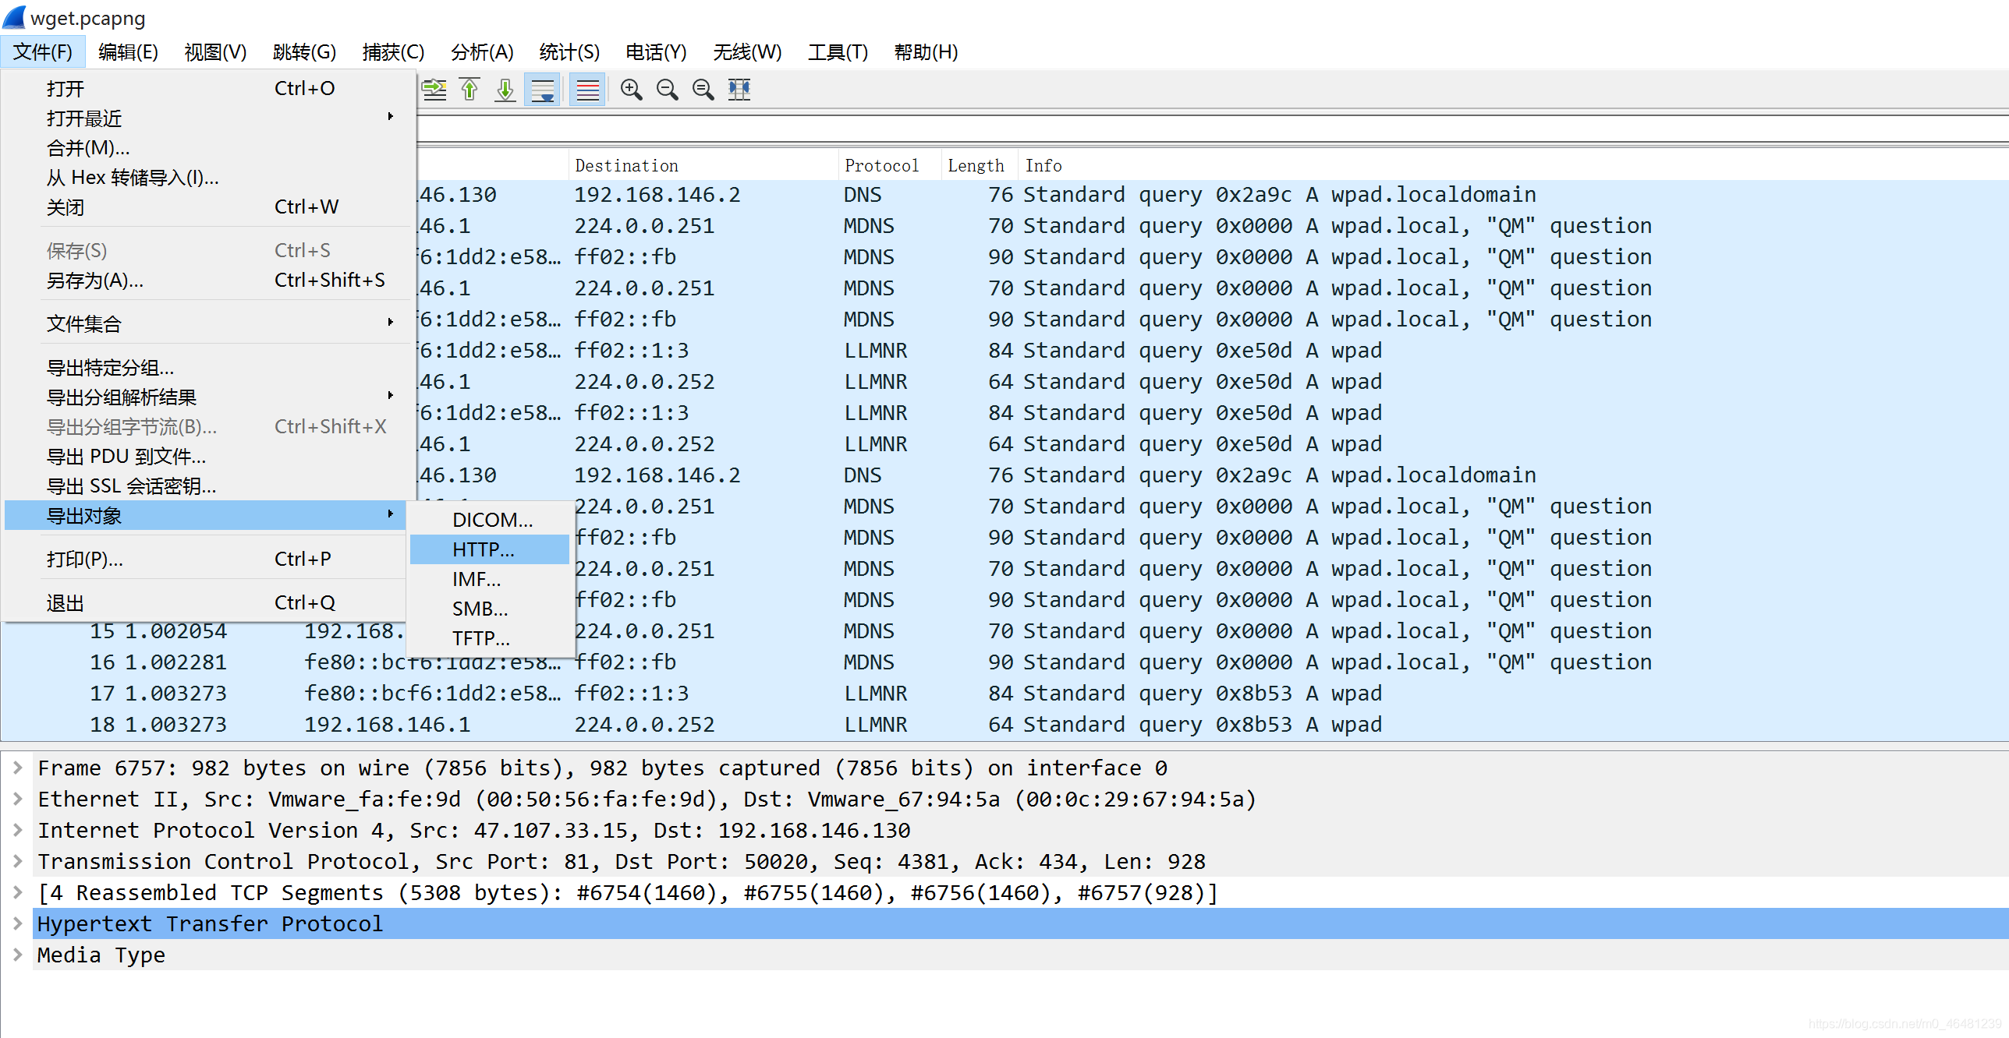Jump to first packet arrow icon
Image resolution: width=2009 pixels, height=1038 pixels.
coord(469,90)
